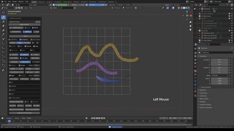Open the Operator Presets dropdown

pos(22,22)
